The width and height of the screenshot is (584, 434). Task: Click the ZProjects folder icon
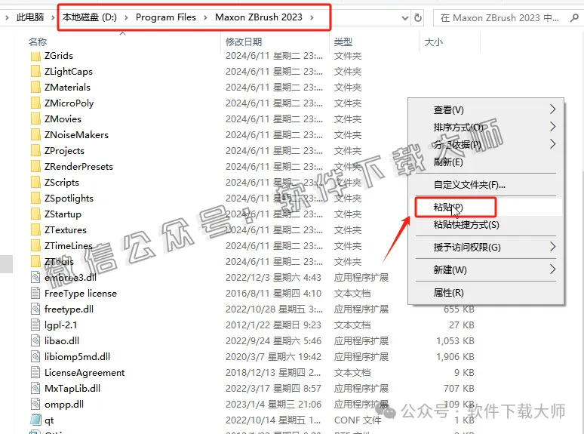(x=35, y=151)
